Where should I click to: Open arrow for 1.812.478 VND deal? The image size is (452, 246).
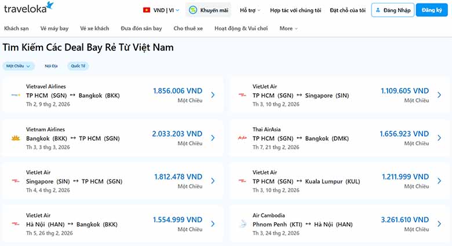213,181
